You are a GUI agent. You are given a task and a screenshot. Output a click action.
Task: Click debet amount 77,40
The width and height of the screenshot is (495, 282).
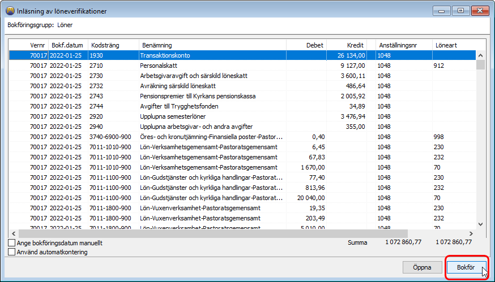coord(317,177)
